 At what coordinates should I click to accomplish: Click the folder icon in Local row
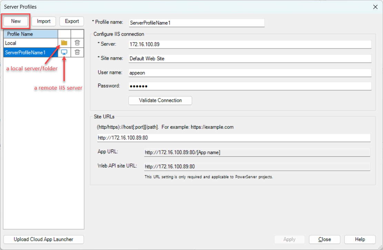tap(64, 43)
